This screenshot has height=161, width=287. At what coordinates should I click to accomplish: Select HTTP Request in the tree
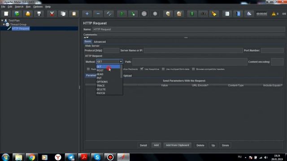[21, 29]
